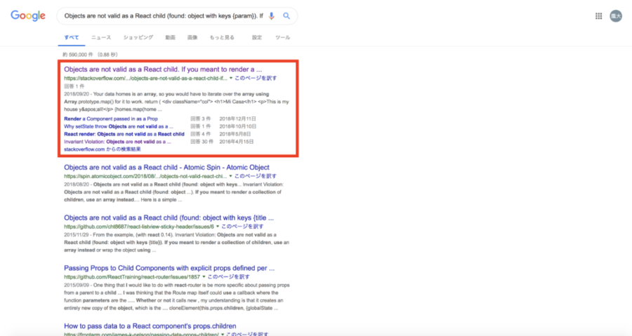Open 'Passing Props to Child Components' result

point(169,268)
